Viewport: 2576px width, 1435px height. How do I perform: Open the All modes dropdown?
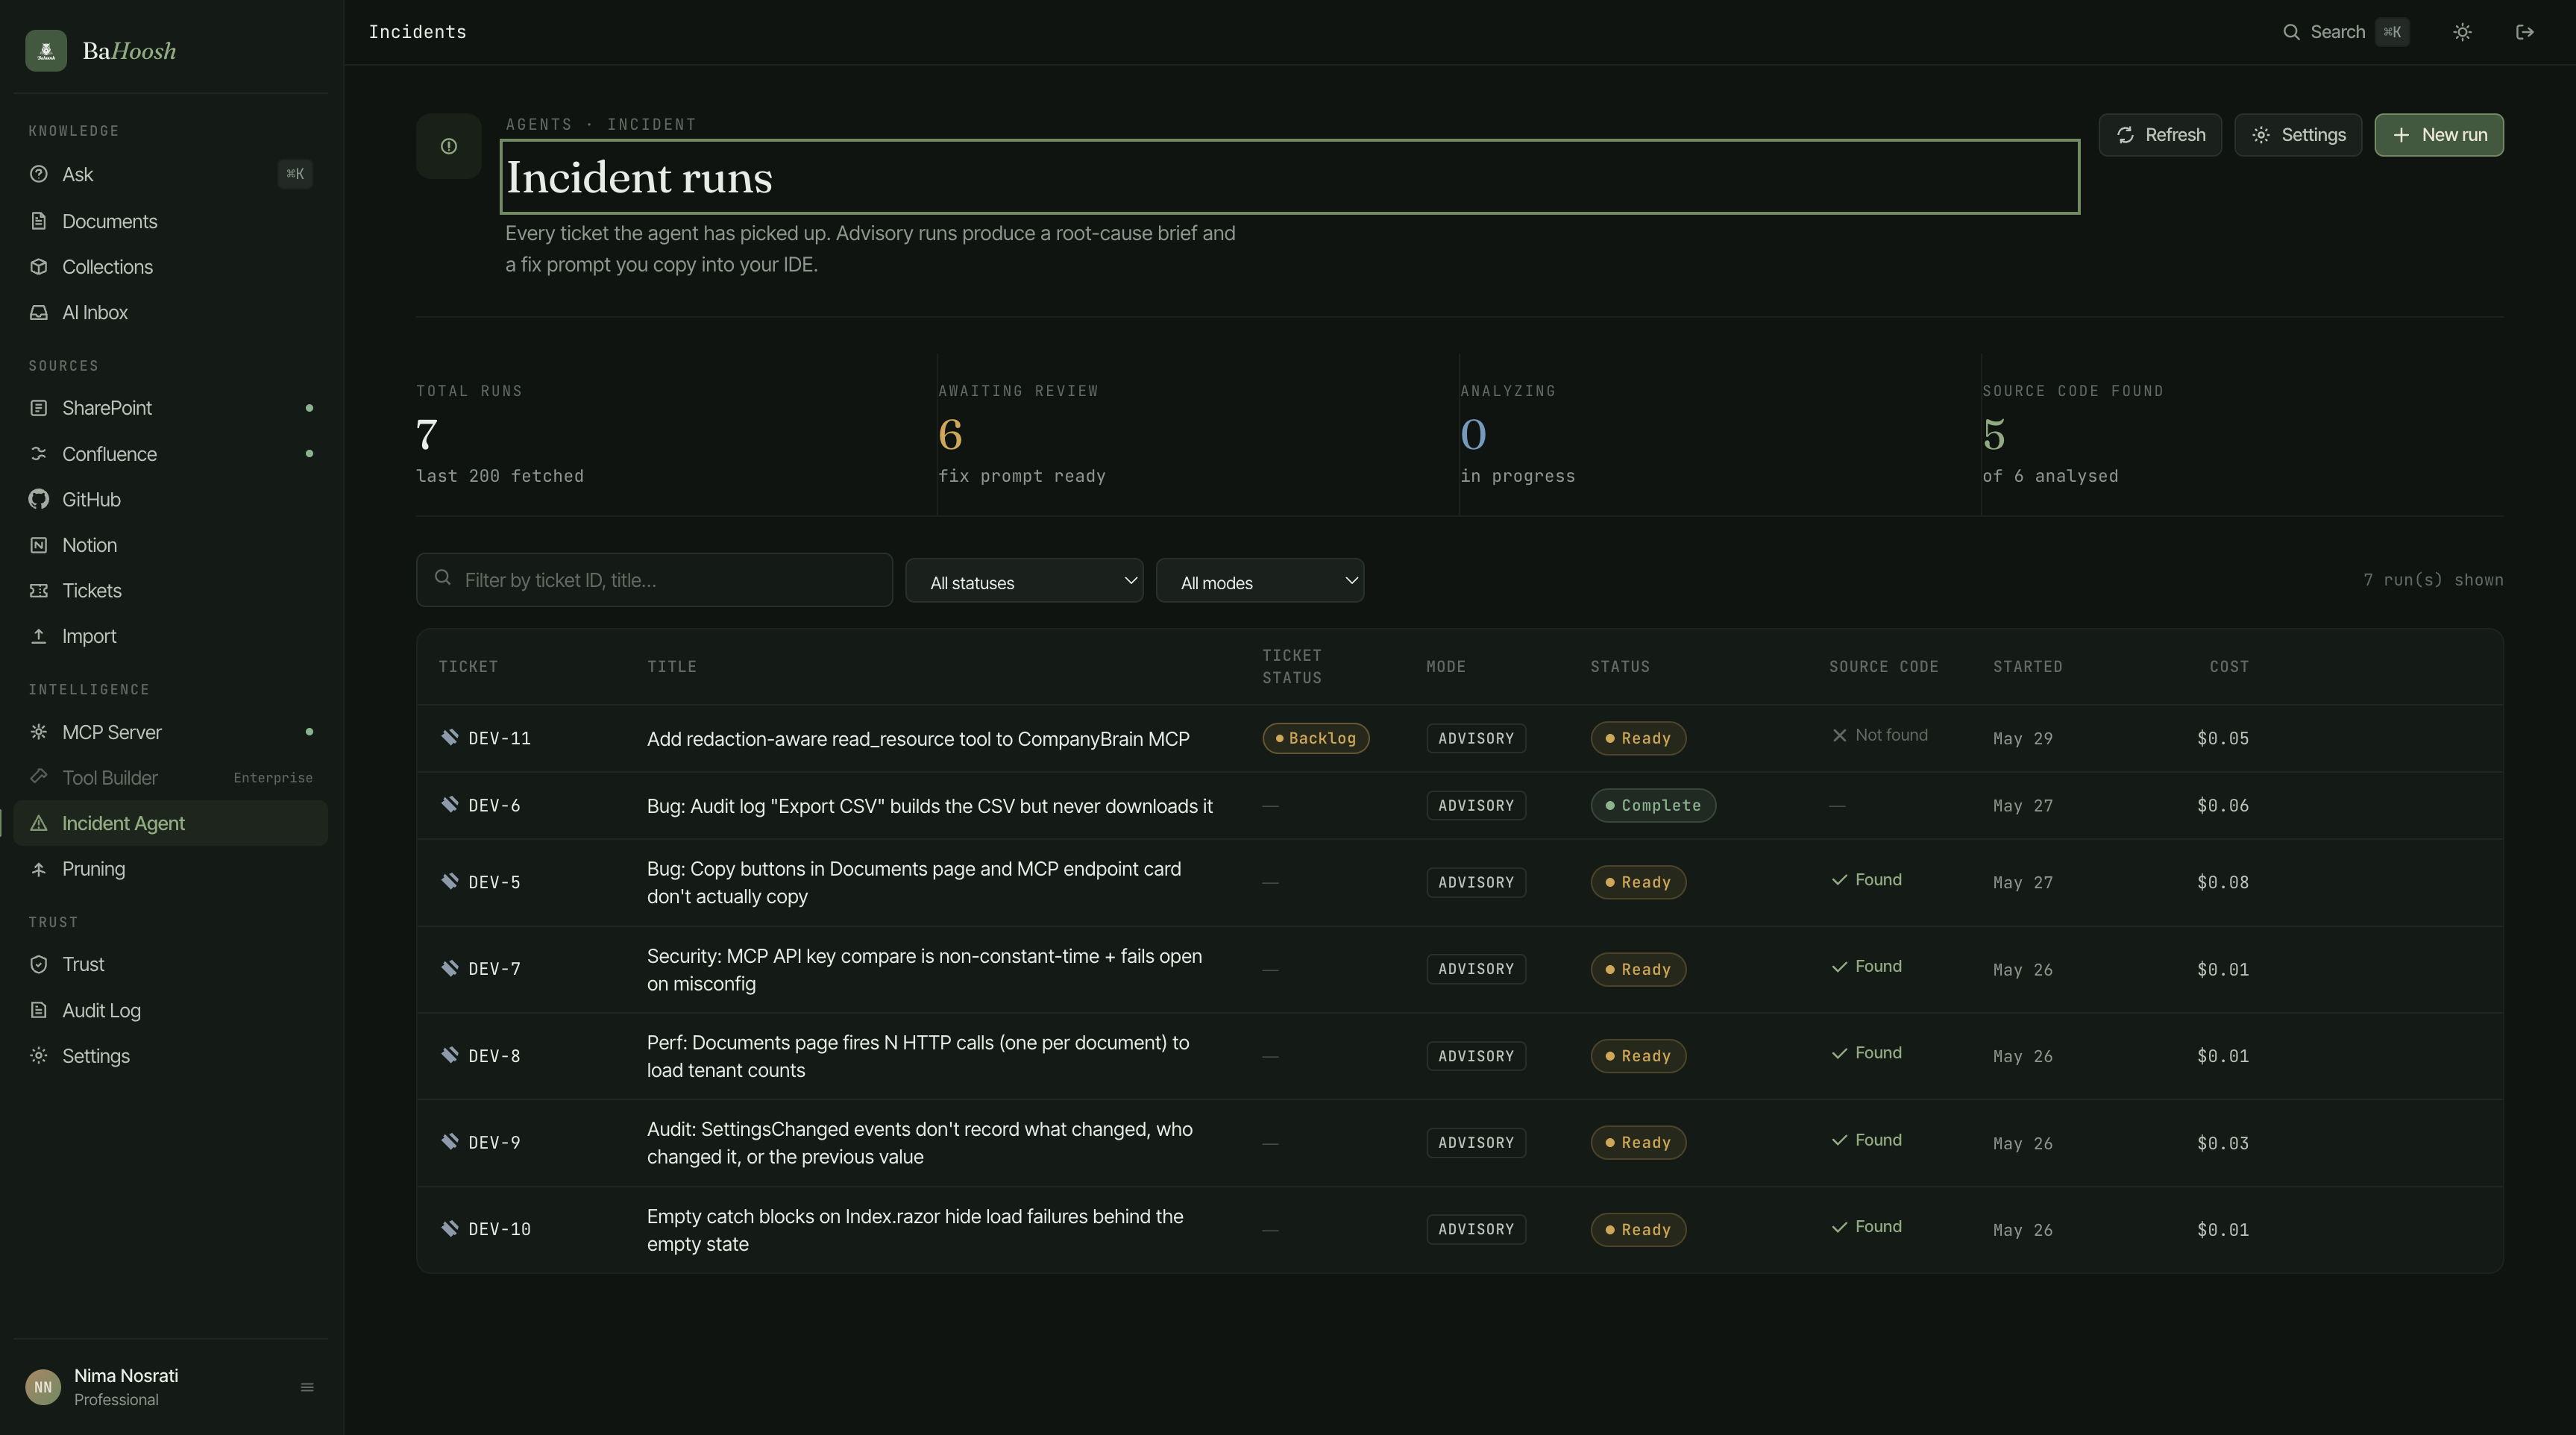click(1260, 581)
